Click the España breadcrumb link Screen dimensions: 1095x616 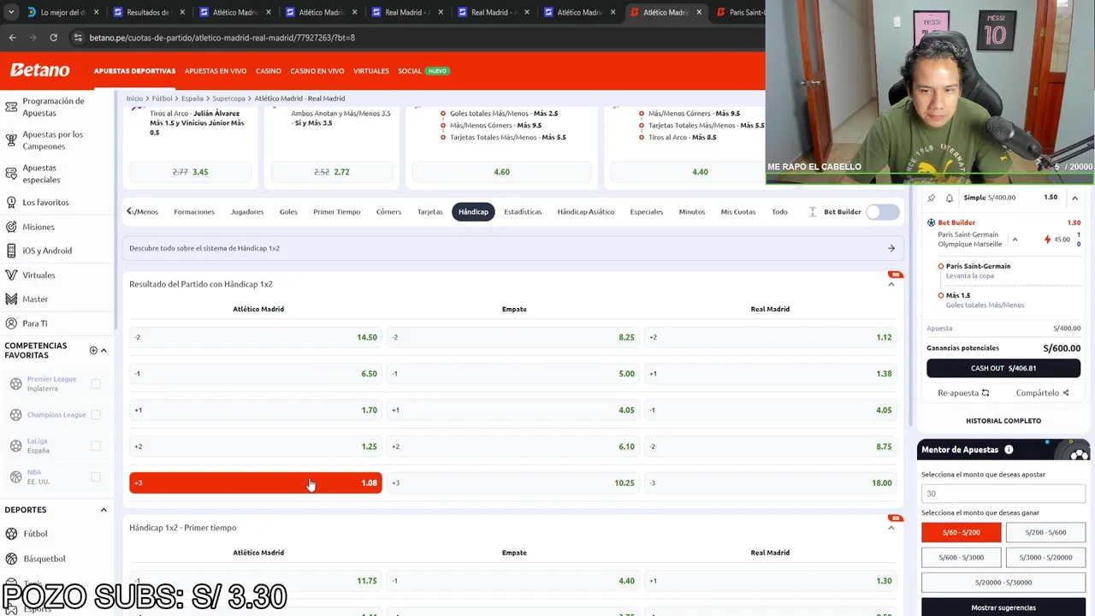click(x=192, y=98)
